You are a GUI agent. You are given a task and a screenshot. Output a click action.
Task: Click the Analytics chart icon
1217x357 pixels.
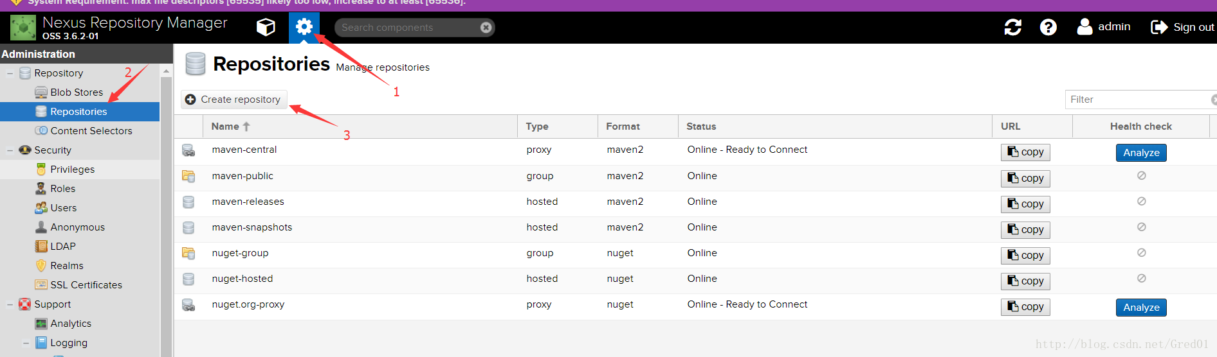pyautogui.click(x=41, y=324)
